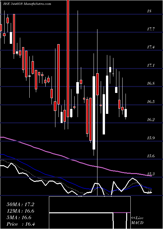Click the 17.7 price axis label

click(x=151, y=29)
